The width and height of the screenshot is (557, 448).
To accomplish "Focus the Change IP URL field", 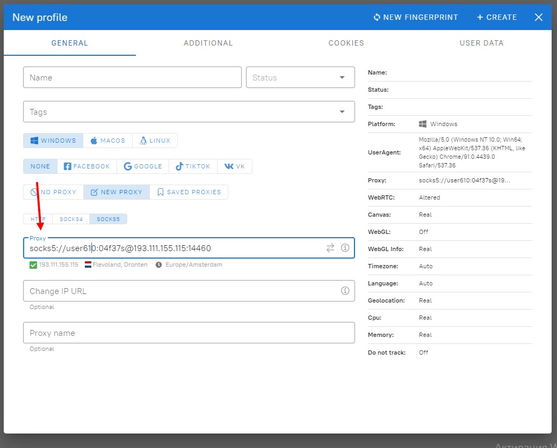I will pyautogui.click(x=189, y=291).
